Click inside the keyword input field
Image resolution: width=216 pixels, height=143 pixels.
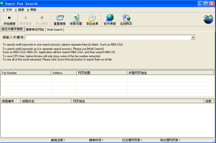coord(107,37)
